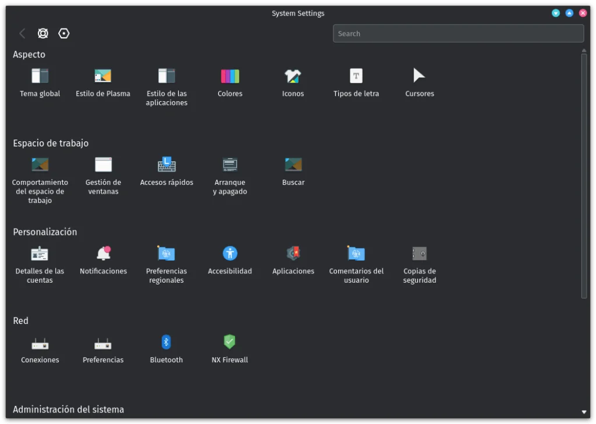The image size is (596, 424).
Task: Open network Conexiones settings
Action: click(x=40, y=350)
